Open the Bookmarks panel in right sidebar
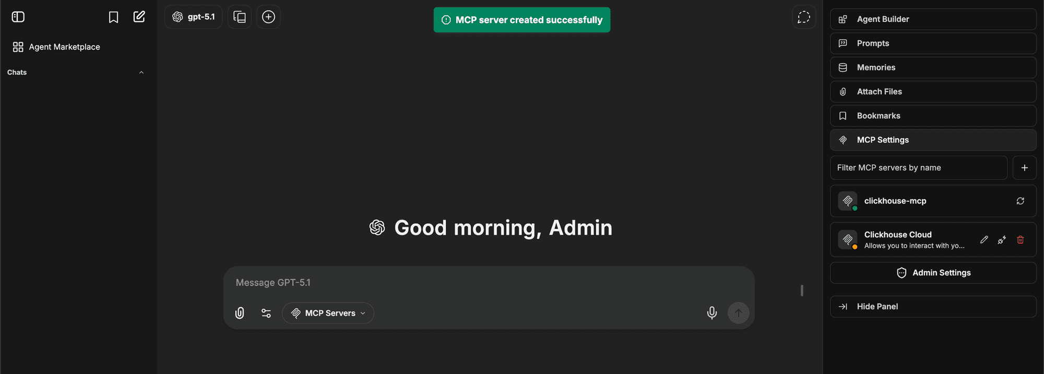The width and height of the screenshot is (1044, 374). [x=933, y=116]
